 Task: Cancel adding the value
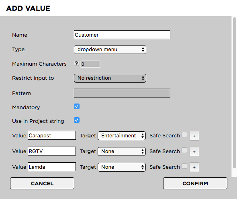pos(42,183)
